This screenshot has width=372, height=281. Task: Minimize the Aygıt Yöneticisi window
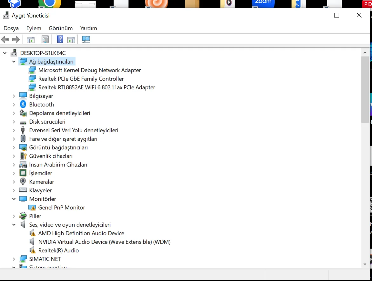315,15
